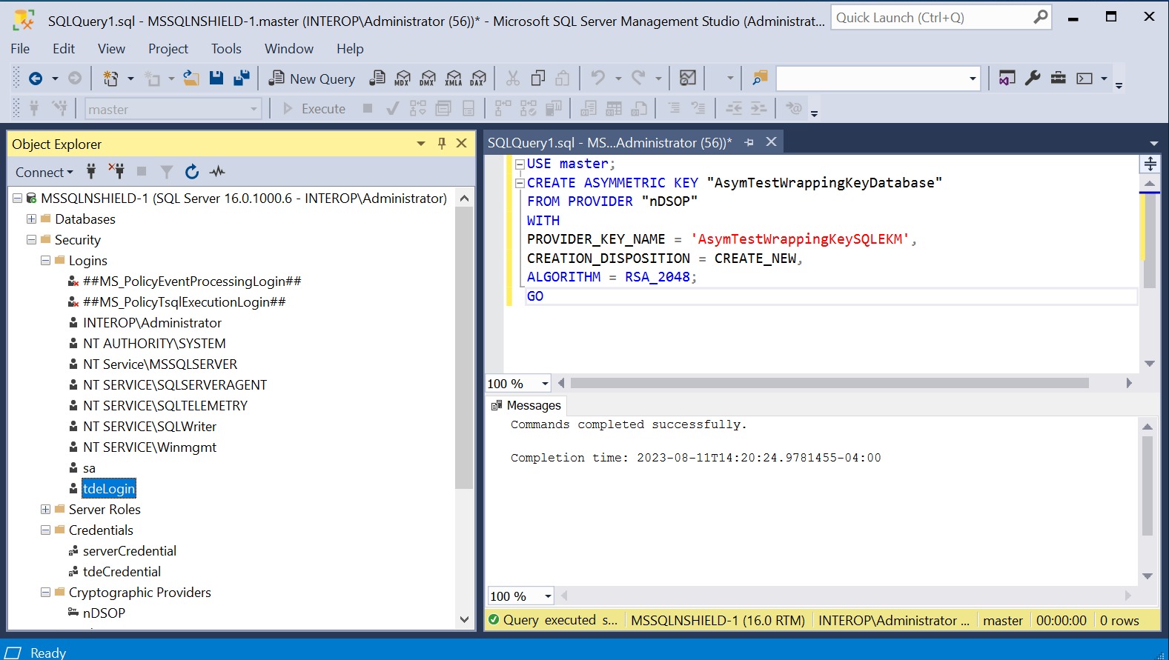Screen dimensions: 1169x660
Task: Click the MDX query icon
Action: coord(403,79)
